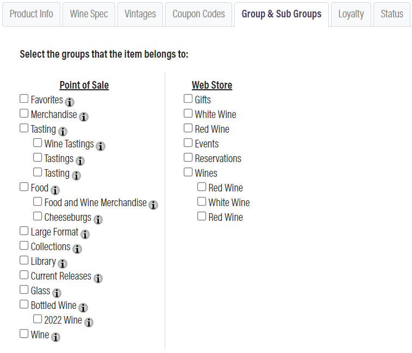
Task: Click the 2022 Wine info icon
Action: click(89, 322)
